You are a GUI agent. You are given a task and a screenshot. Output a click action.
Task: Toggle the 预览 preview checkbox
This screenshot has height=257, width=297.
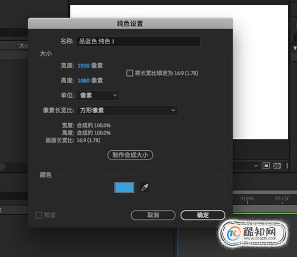point(39,215)
